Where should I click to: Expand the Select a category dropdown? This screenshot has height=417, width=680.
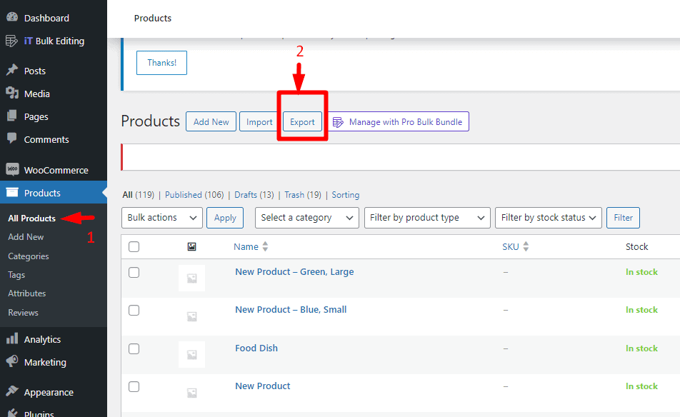pos(306,218)
